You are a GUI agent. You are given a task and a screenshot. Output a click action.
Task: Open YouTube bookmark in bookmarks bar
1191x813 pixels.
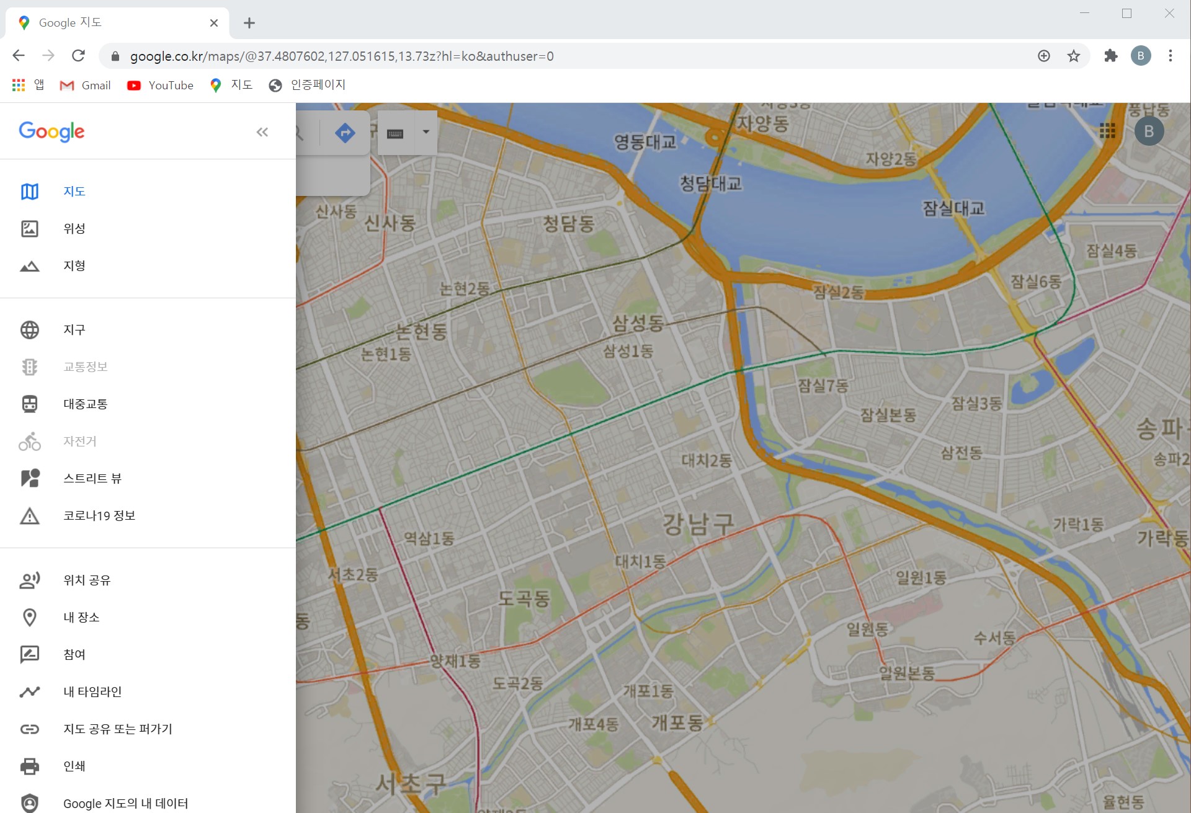[x=160, y=86]
